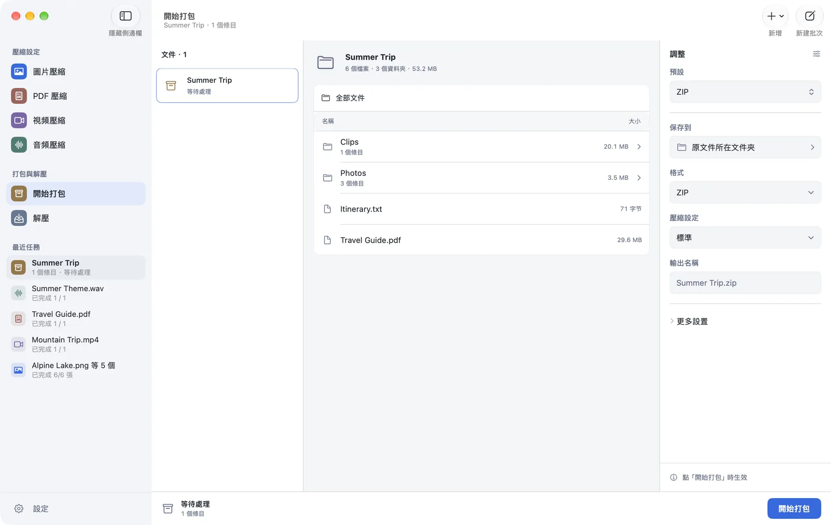831x525 pixels.
Task: Select the Itinerary.txt file row
Action: pos(481,209)
